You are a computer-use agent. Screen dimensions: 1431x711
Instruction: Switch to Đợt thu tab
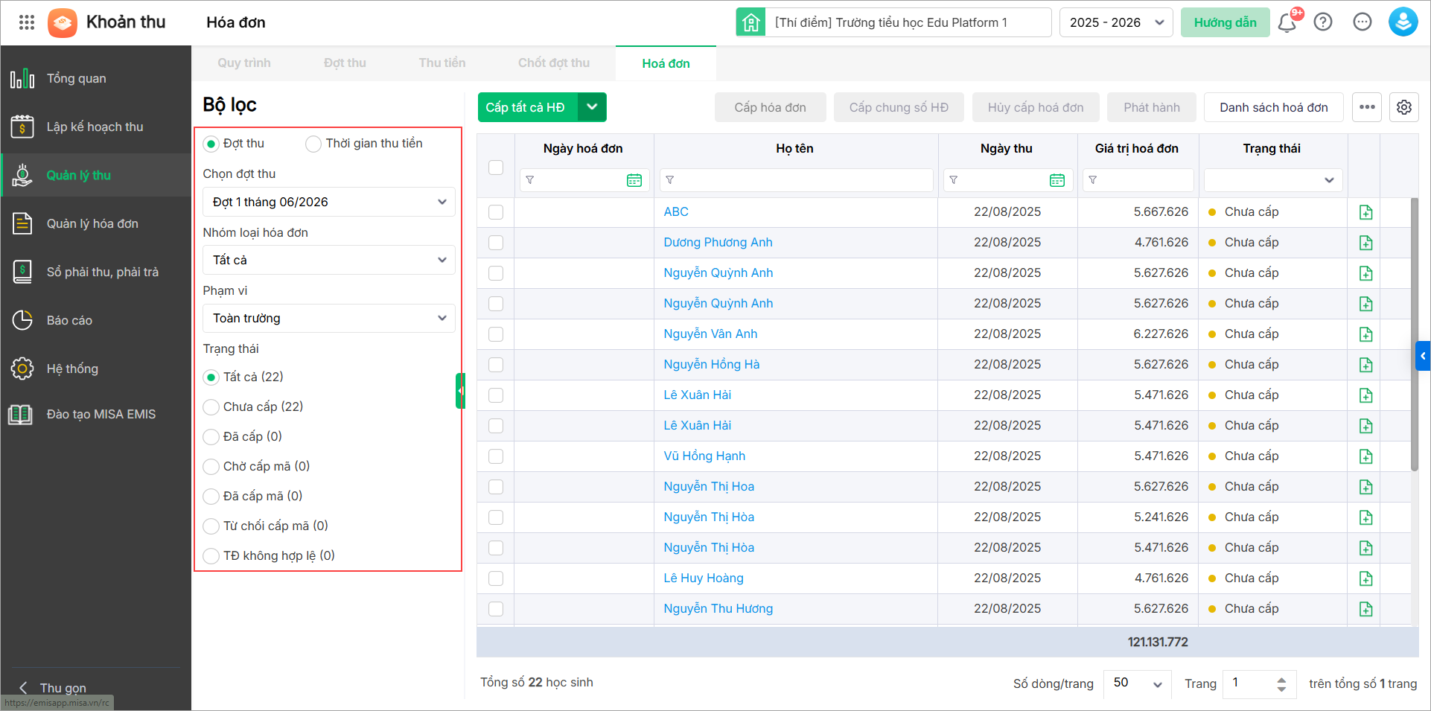(x=345, y=63)
